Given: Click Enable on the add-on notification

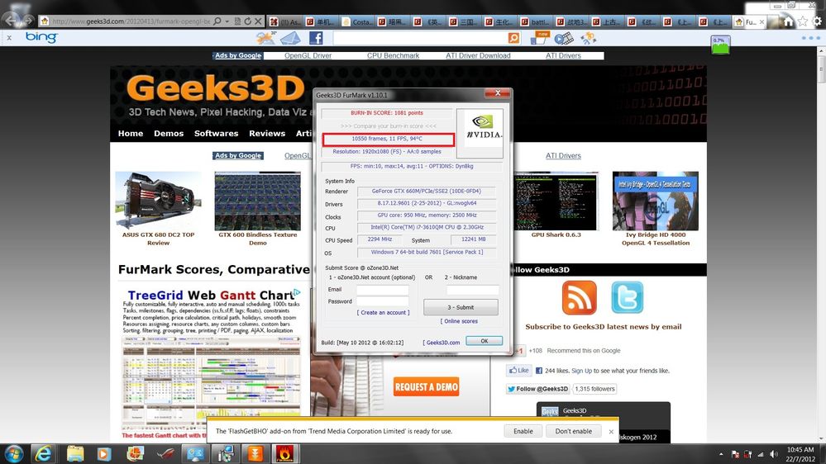Looking at the screenshot, I should (x=523, y=431).
